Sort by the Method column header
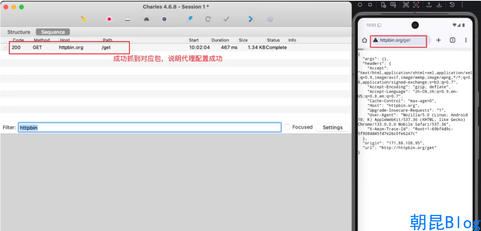481x231 pixels. pyautogui.click(x=42, y=40)
